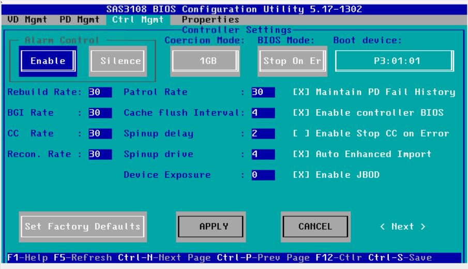This screenshot has width=468, height=269.
Task: Click the F1-Help hint in footer
Action: pyautogui.click(x=27, y=258)
